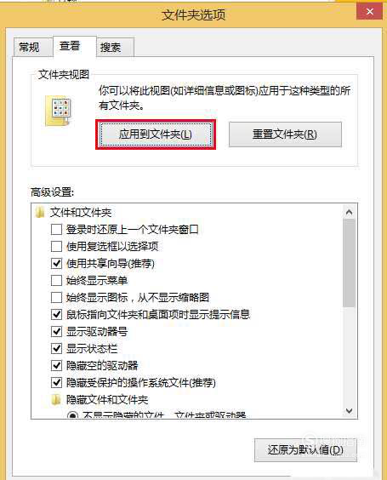Image resolution: width=387 pixels, height=480 pixels.
Task: Enable 始终显示图标，从不显示缩略图
Action: (56, 298)
